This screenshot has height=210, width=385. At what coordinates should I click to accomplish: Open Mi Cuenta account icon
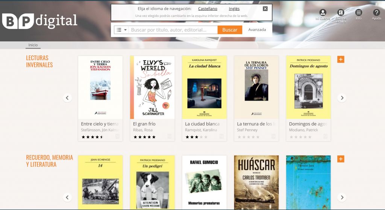tap(323, 13)
